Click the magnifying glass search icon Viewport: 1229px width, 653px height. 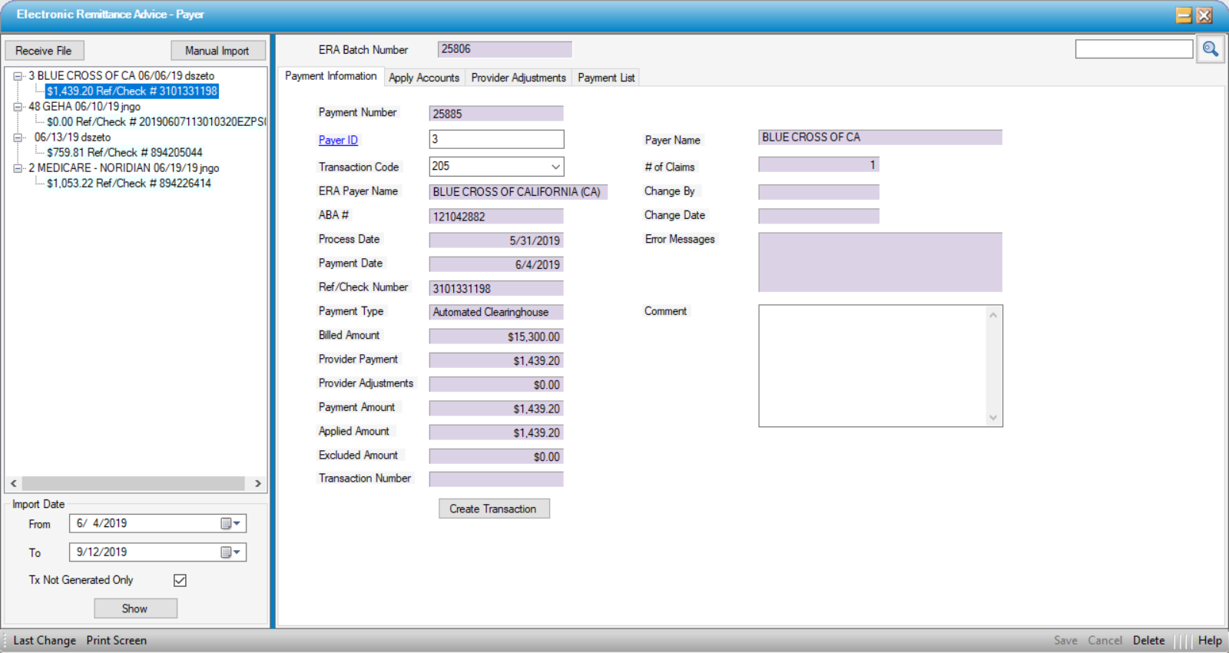point(1210,49)
